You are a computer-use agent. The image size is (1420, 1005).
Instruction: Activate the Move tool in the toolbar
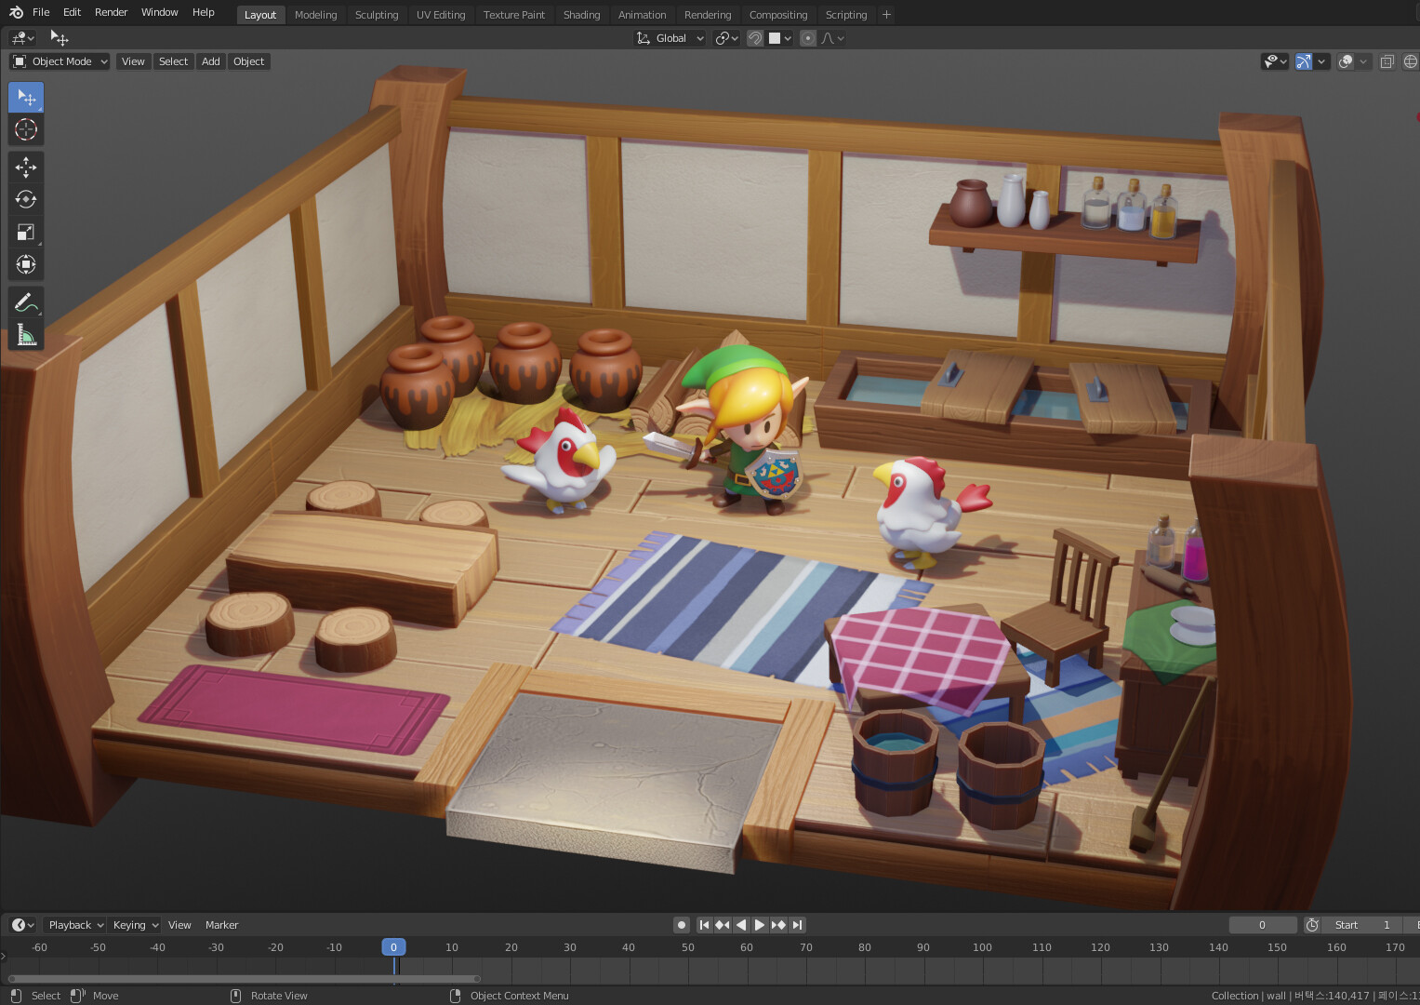coord(26,167)
